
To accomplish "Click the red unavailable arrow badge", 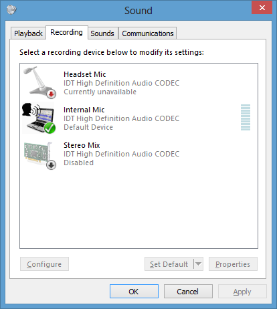I will [x=52, y=94].
